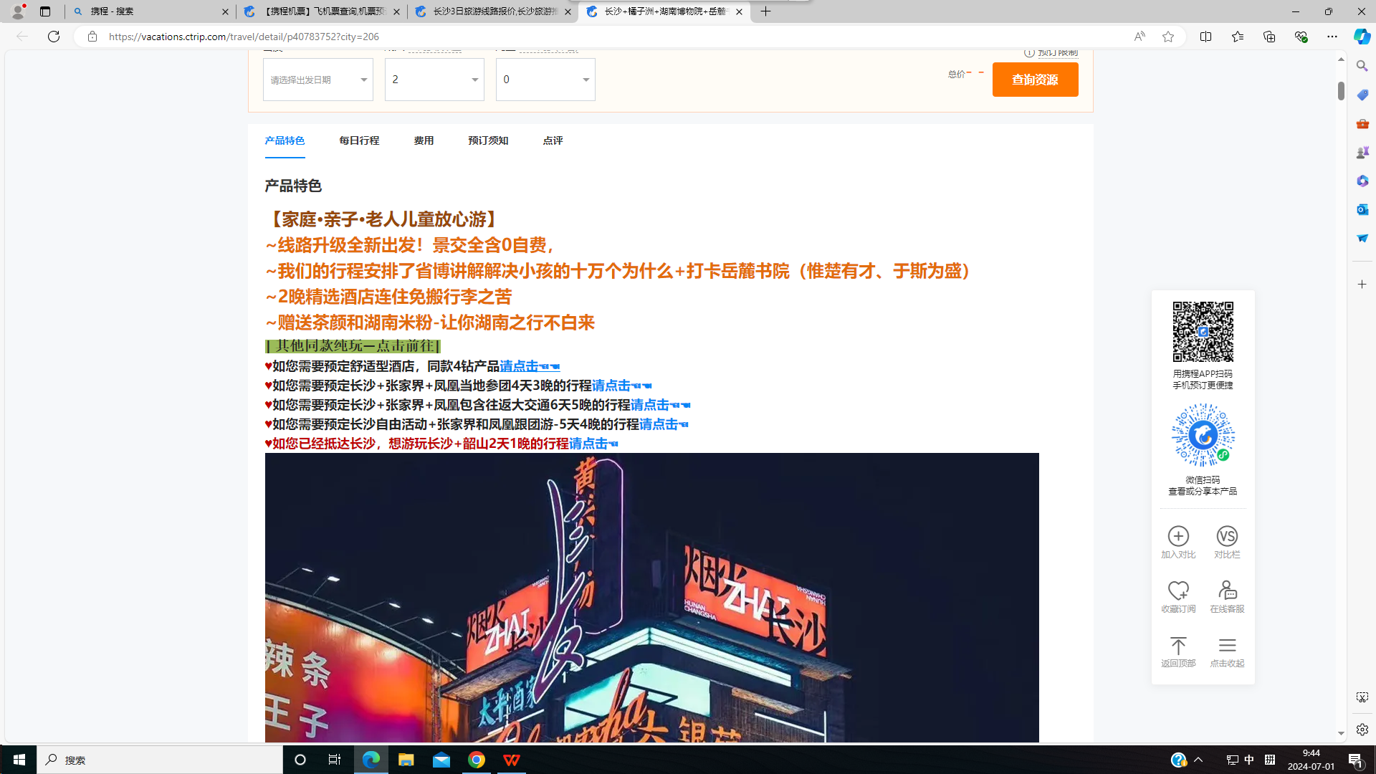Viewport: 1376px width, 774px height.
Task: Expand the departure date 请选择出发日期 dropdown
Action: pos(317,80)
